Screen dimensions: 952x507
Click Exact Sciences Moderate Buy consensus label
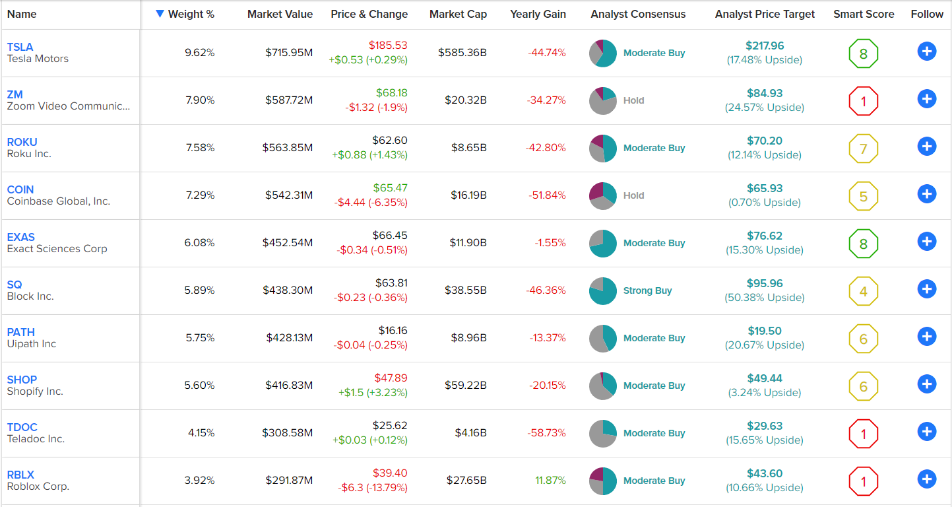click(x=654, y=243)
